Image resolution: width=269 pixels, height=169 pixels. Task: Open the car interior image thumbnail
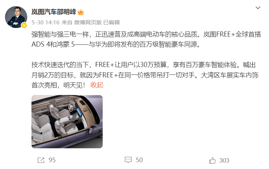(x=67, y=122)
